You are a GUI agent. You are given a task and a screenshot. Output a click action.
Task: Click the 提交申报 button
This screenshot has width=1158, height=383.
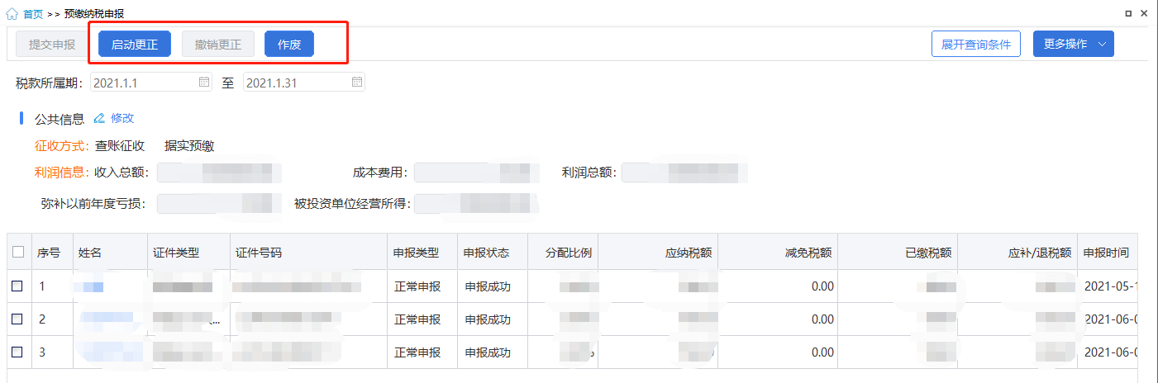(x=52, y=45)
